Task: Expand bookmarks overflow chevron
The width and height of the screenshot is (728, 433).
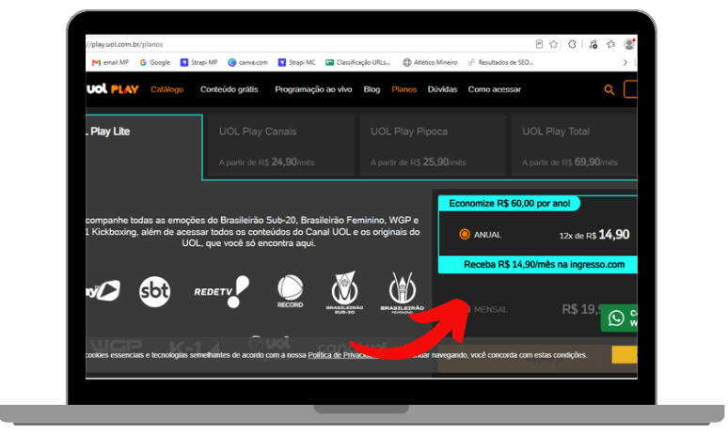Action: (x=625, y=62)
